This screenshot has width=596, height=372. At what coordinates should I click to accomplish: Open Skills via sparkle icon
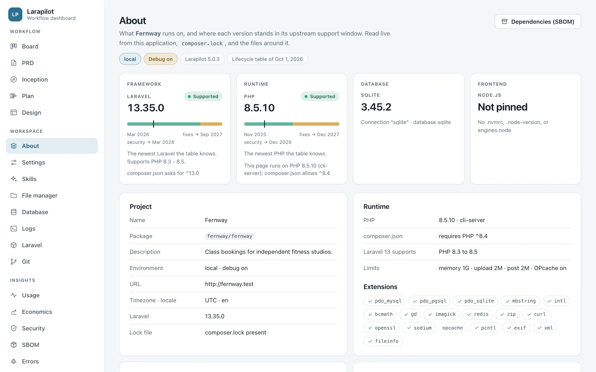14,179
